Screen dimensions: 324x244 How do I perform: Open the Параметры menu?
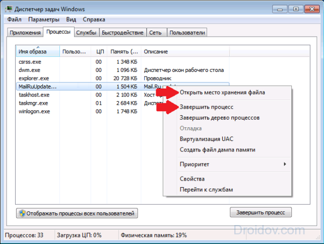tap(44, 20)
